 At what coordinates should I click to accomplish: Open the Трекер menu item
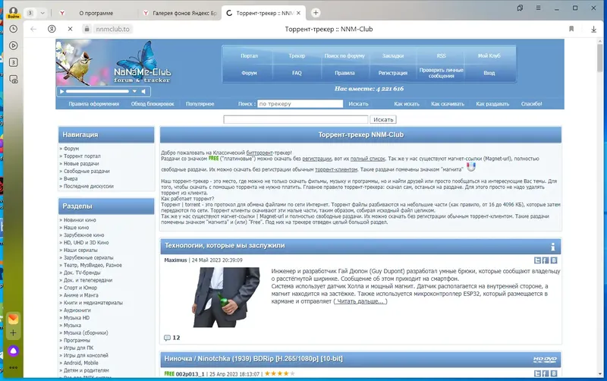coord(297,55)
